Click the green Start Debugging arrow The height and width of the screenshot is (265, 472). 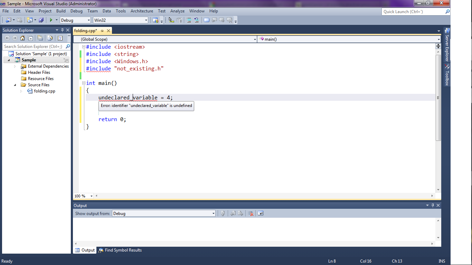tap(51, 20)
